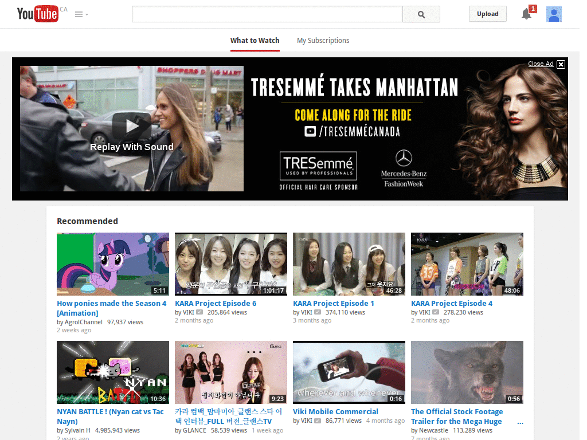Click the TRESemmé logo in banner
587x440 pixels.
318,166
